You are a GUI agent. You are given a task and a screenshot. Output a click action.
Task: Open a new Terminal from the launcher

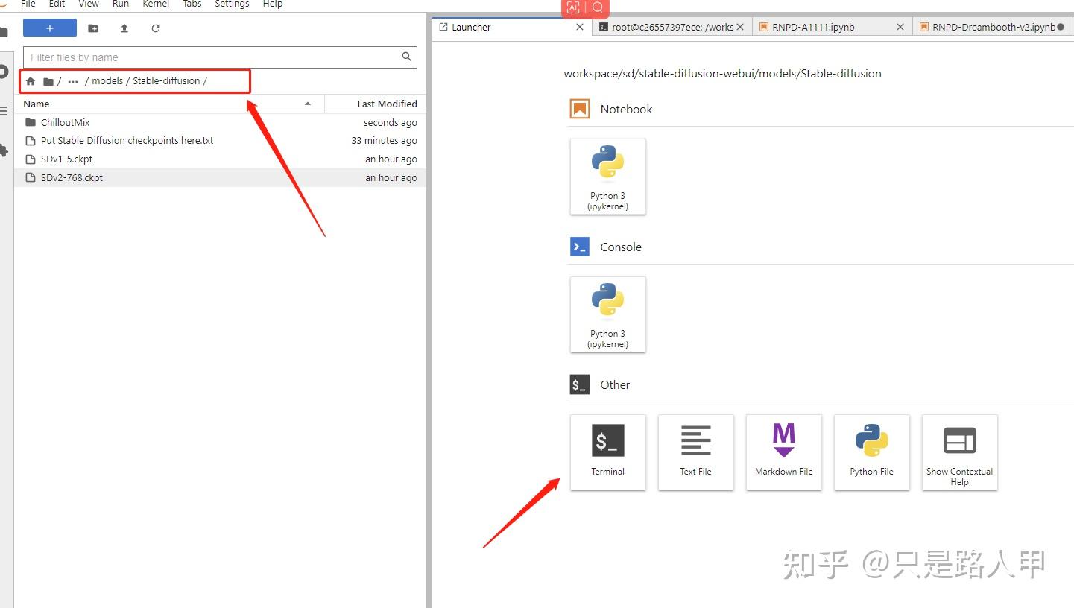(608, 452)
